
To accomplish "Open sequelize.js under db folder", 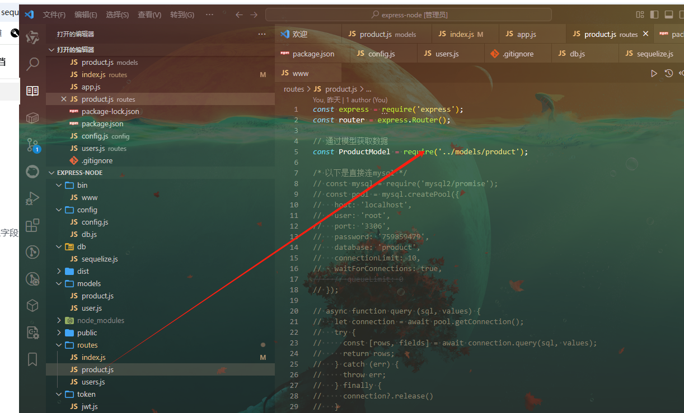I will tap(160, 259).
